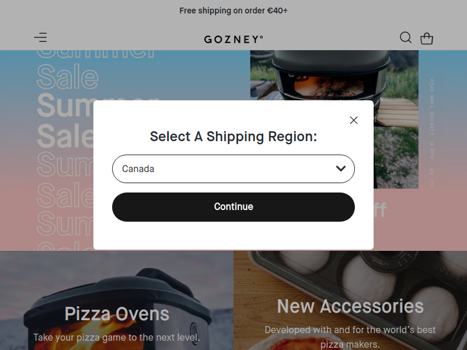The width and height of the screenshot is (467, 350).
Task: Click the vertical caption beside hero photo
Action: tap(432, 134)
